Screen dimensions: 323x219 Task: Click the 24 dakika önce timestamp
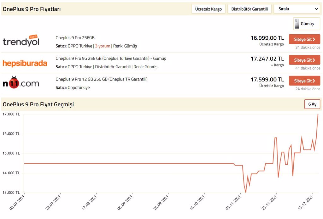[308, 89]
